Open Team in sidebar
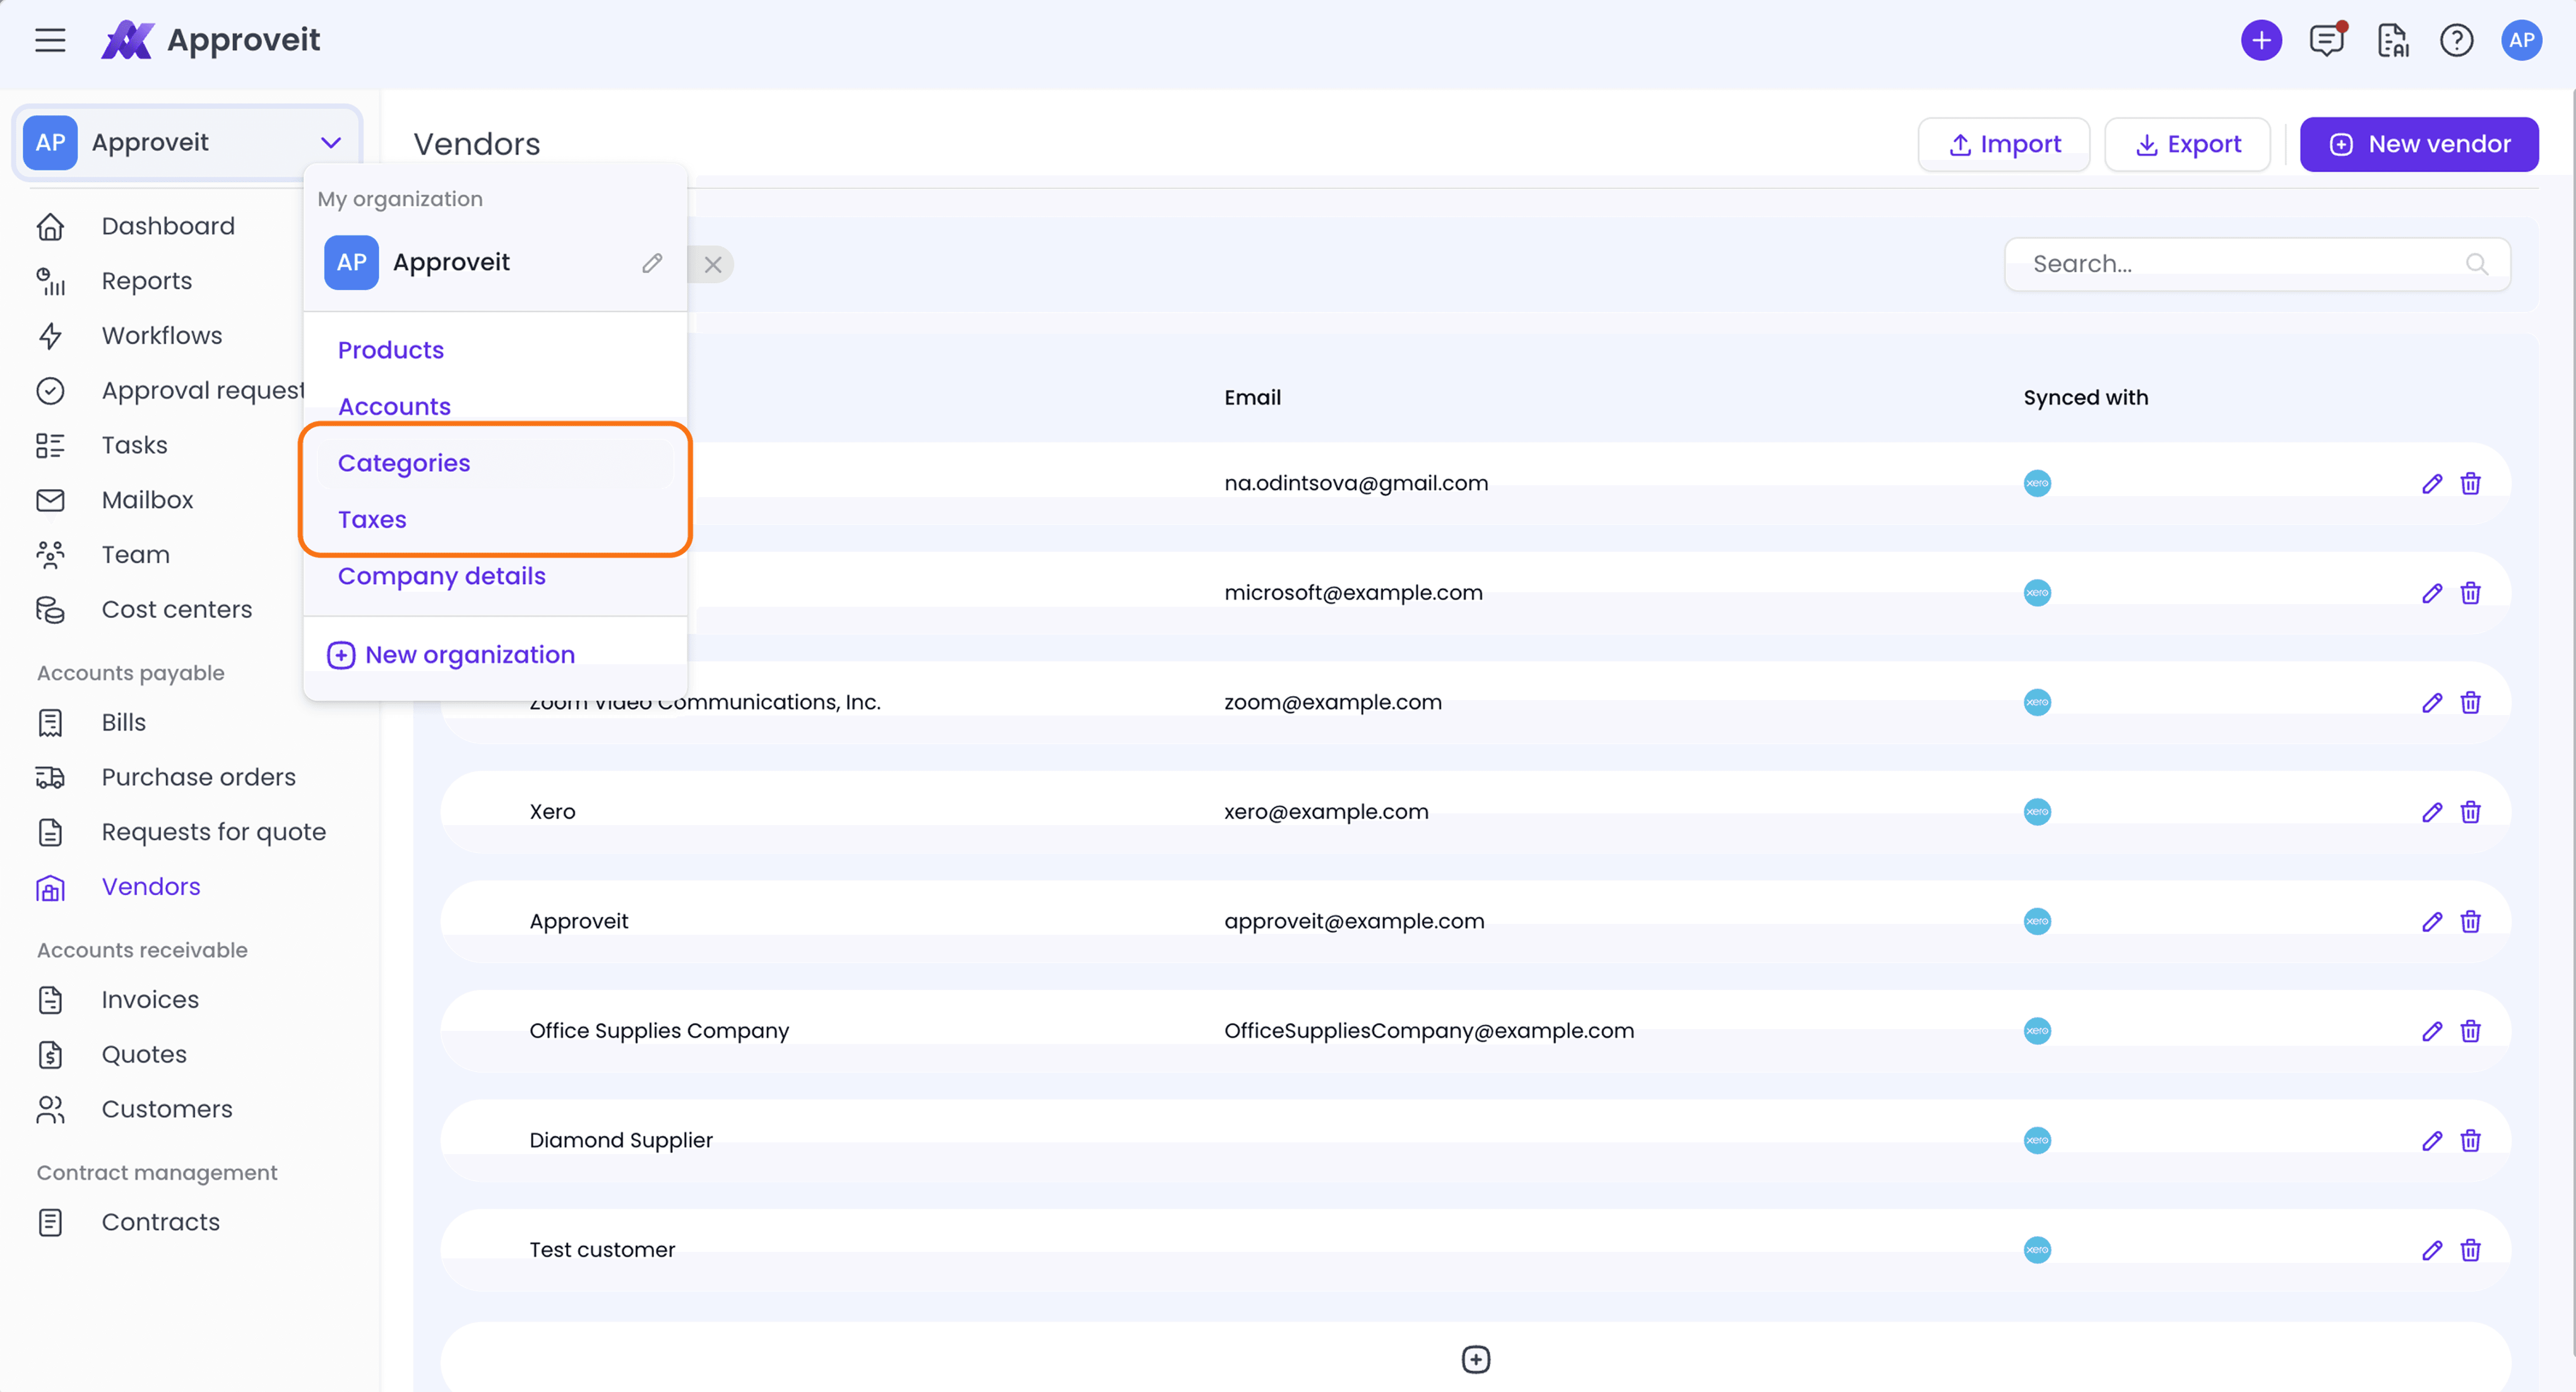 pyautogui.click(x=135, y=555)
